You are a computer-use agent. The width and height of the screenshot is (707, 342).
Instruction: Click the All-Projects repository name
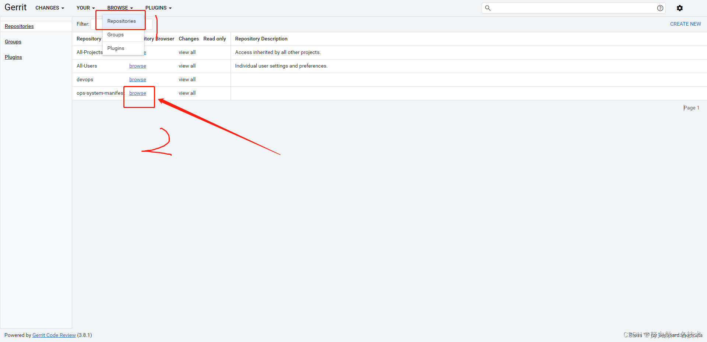[89, 52]
